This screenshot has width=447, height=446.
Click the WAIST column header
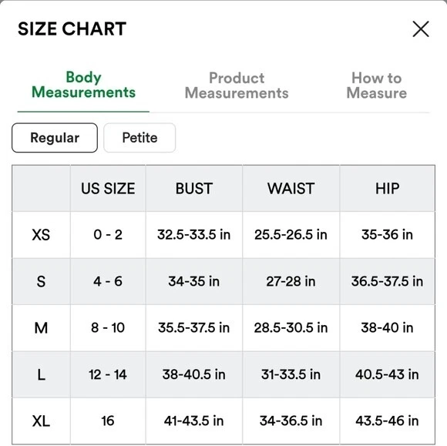(291, 189)
